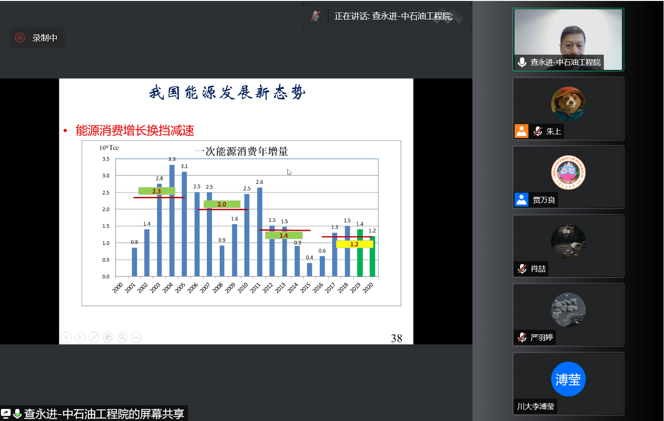Select the 川大李溥莹 participant tile
The height and width of the screenshot is (421, 664).
pyautogui.click(x=568, y=383)
